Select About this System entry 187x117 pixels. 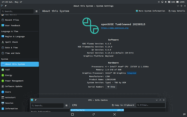(20, 64)
